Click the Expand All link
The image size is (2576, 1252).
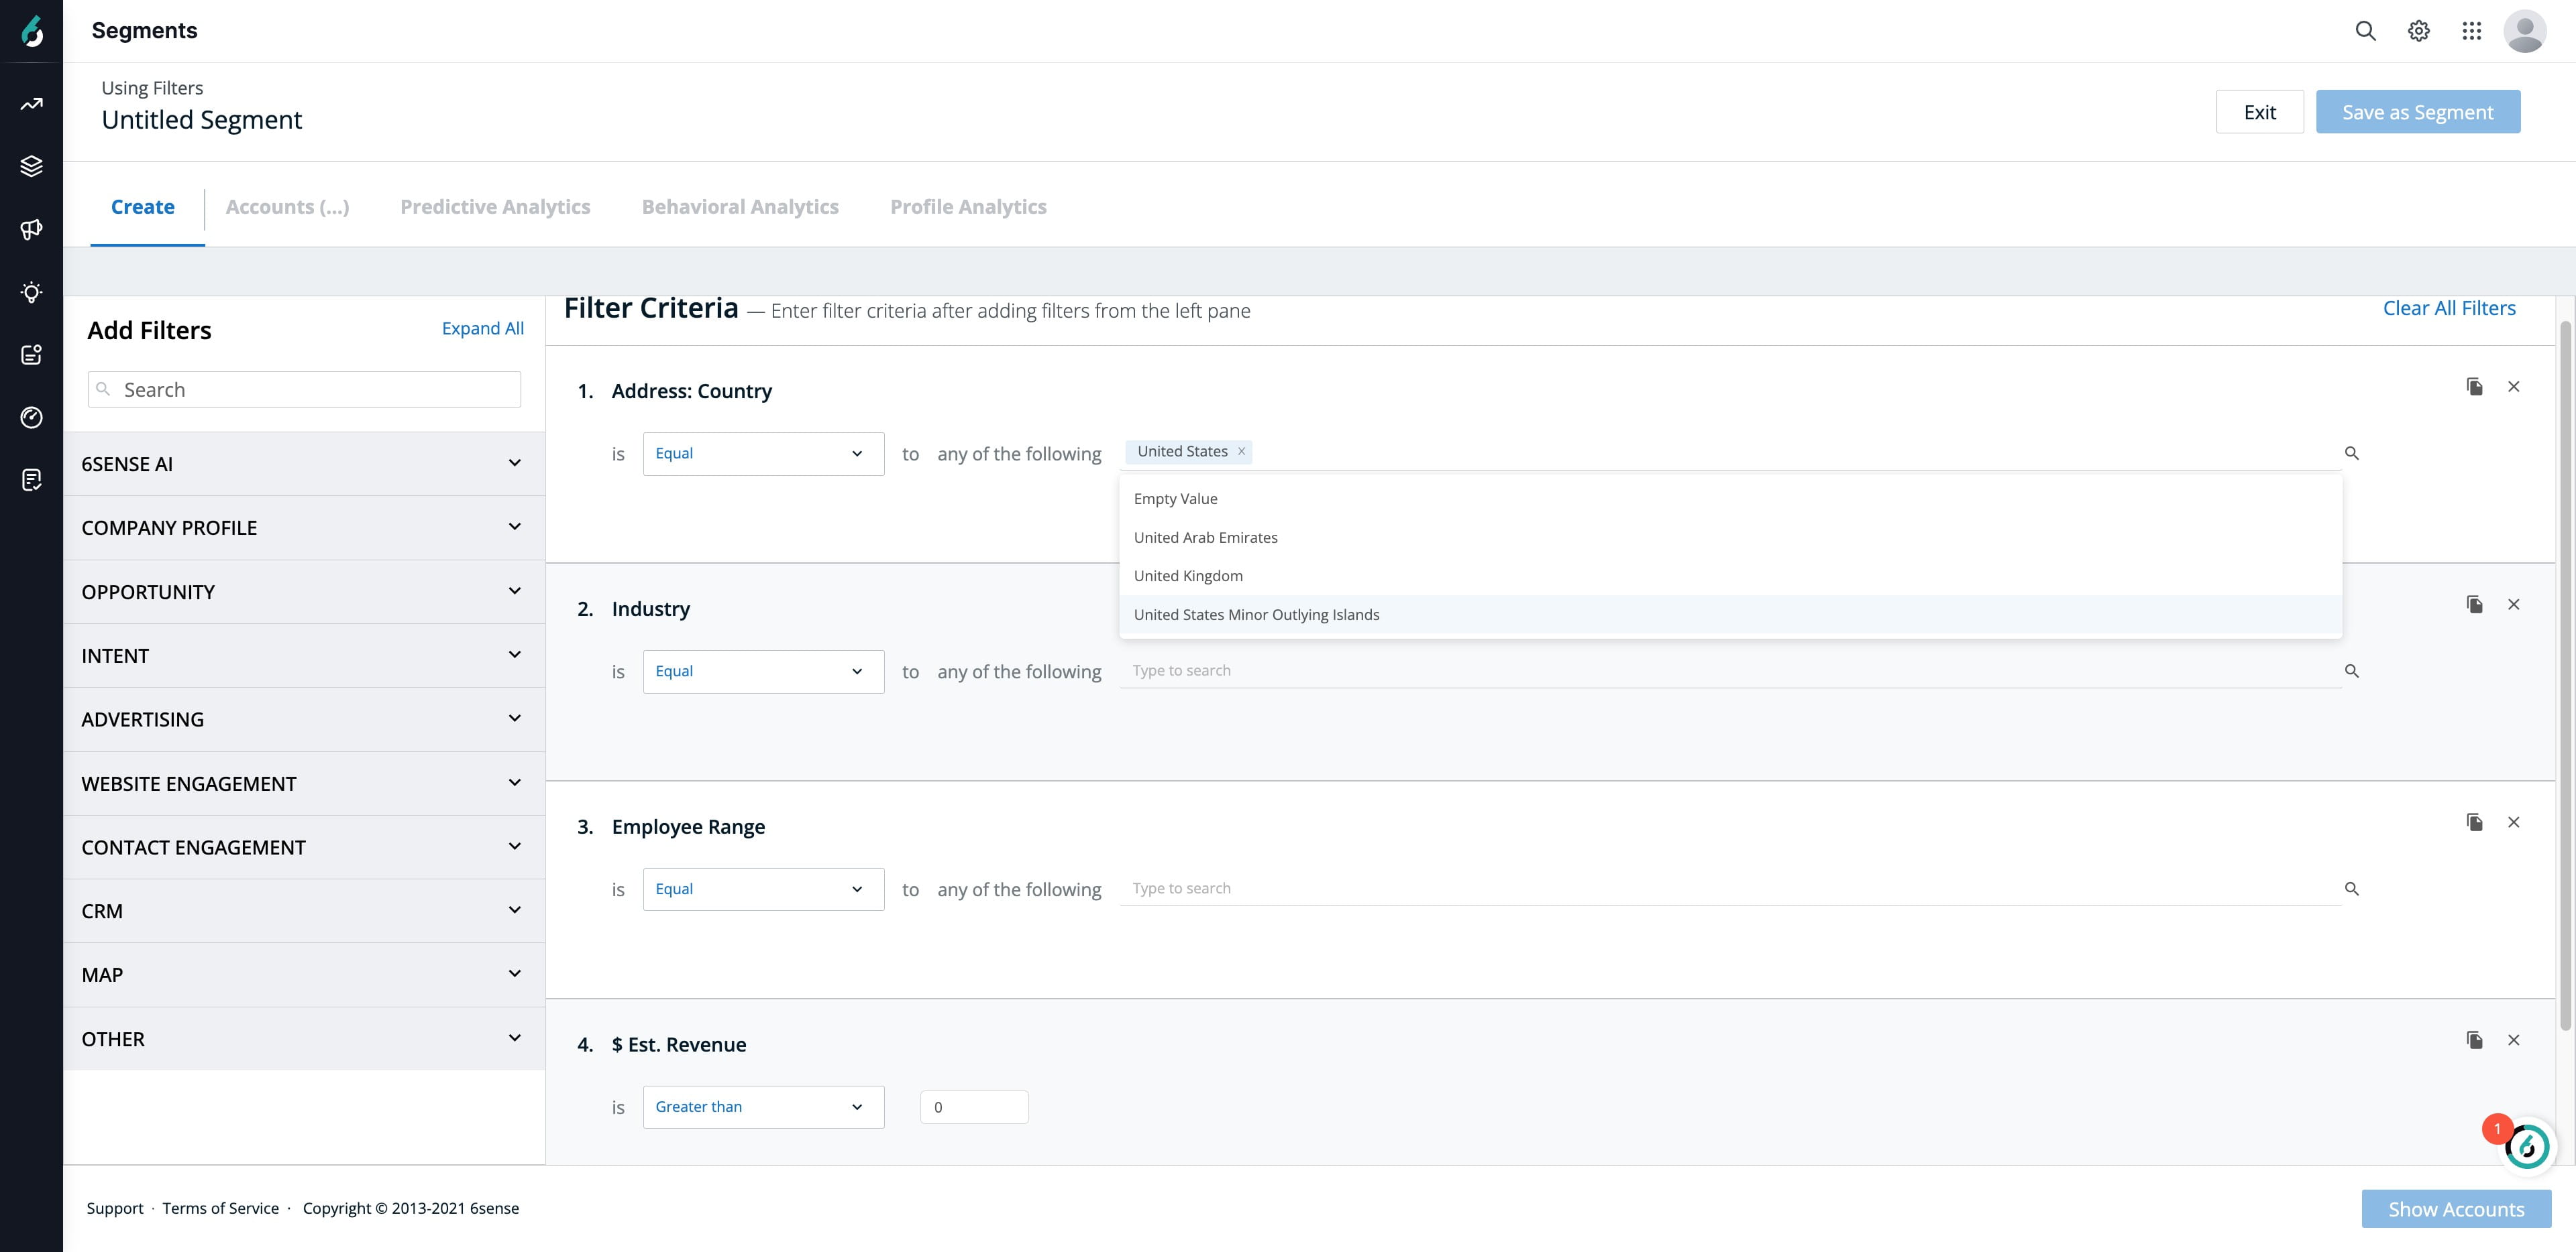(482, 328)
